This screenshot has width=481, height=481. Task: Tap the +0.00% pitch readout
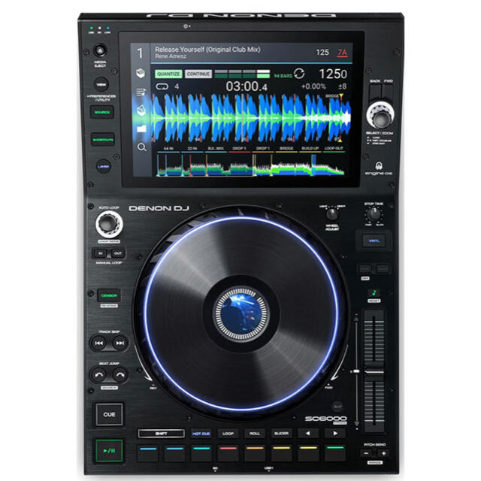tap(313, 86)
